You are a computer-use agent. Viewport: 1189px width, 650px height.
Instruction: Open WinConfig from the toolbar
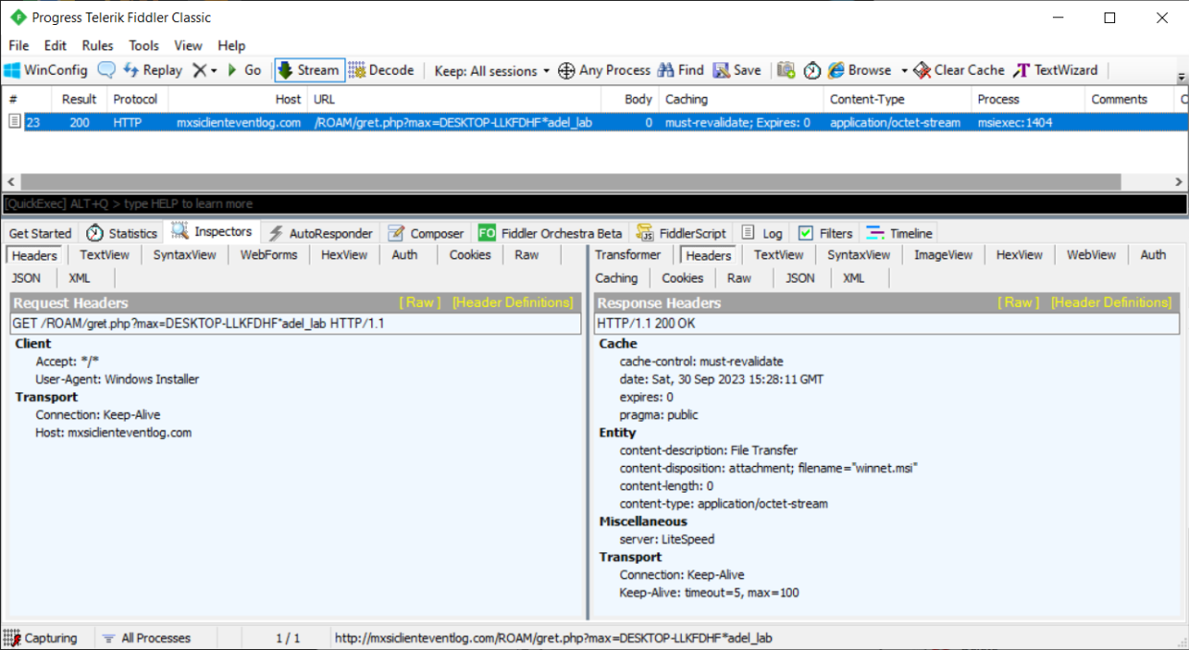45,70
